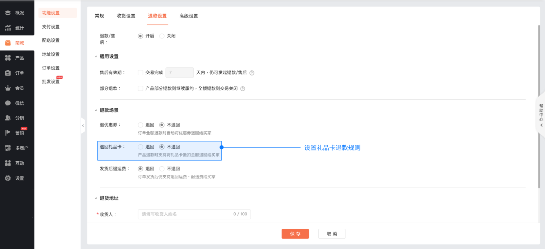Open the 微信 WeChat icon
The image size is (545, 249).
click(8, 103)
